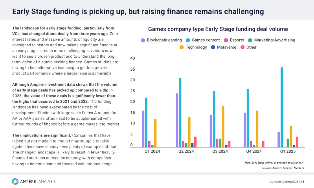
Task: Click the Blockchain gaming legend dot
Action: tap(143, 40)
